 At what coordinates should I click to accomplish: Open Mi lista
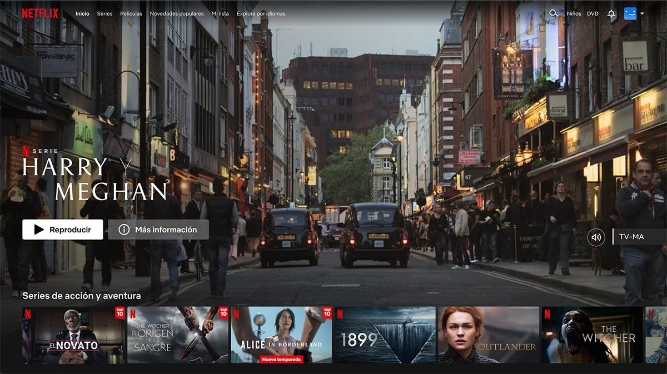pos(220,13)
